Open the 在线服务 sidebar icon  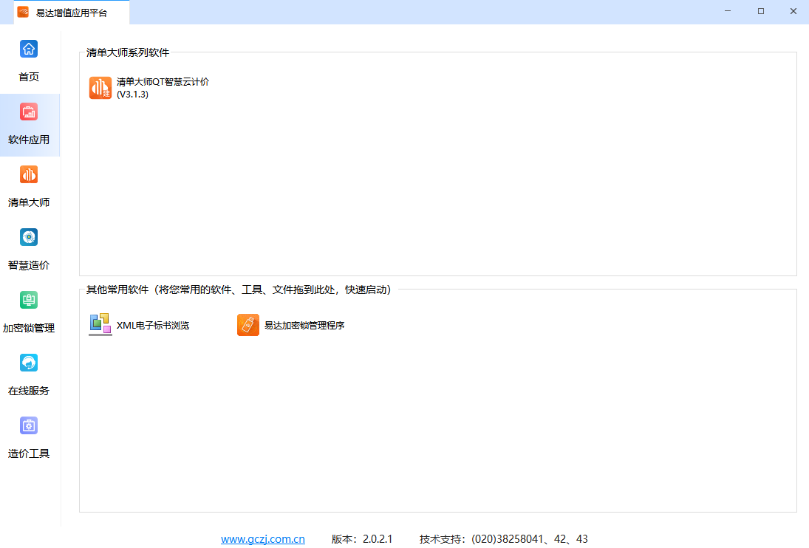click(x=29, y=363)
